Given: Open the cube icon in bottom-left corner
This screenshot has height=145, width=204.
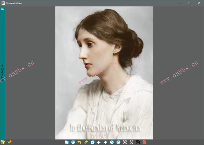Looking at the screenshot, I should coord(3,142).
